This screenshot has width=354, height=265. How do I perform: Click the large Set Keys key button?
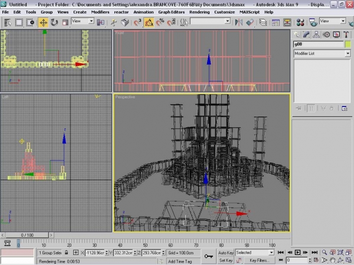point(209,256)
